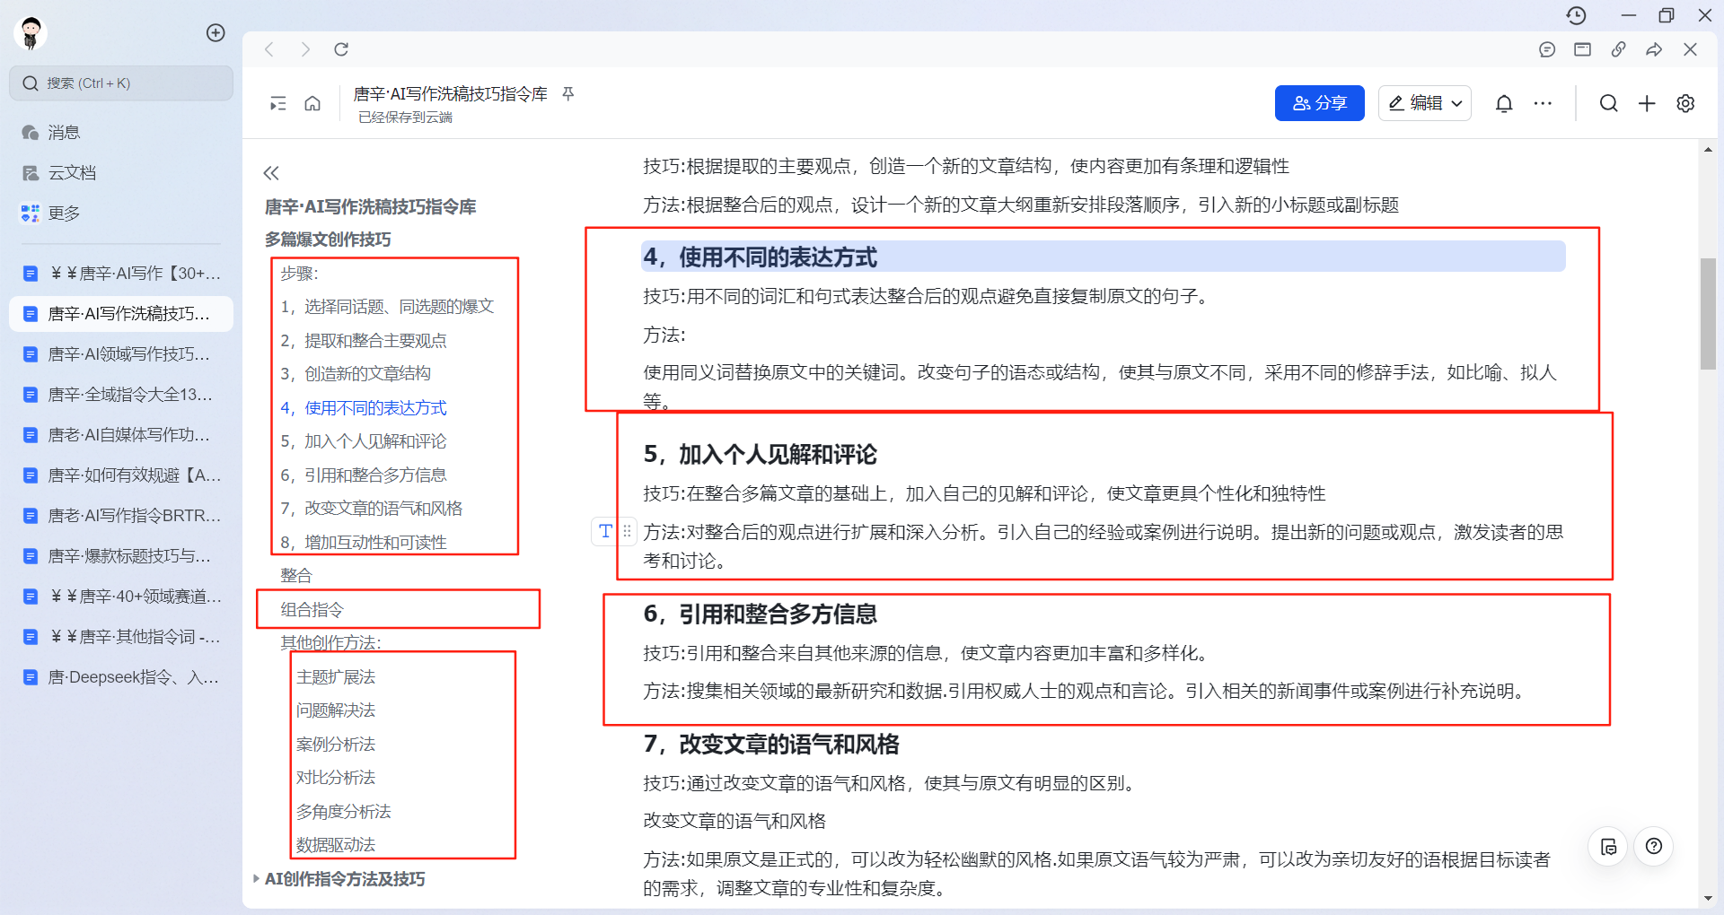
Task: Refresh the document page
Action: 341,49
